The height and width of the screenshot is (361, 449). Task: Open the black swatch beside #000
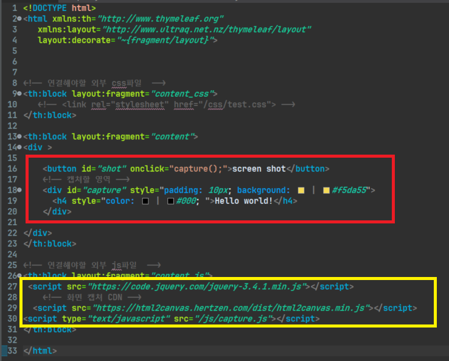(170, 201)
